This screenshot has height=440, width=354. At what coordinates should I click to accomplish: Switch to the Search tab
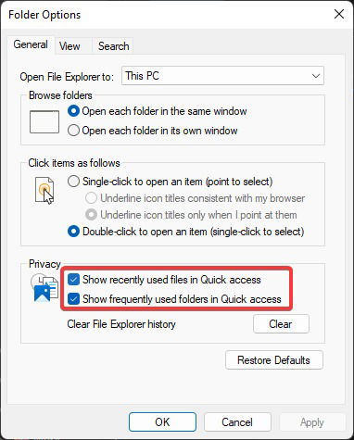pyautogui.click(x=113, y=46)
